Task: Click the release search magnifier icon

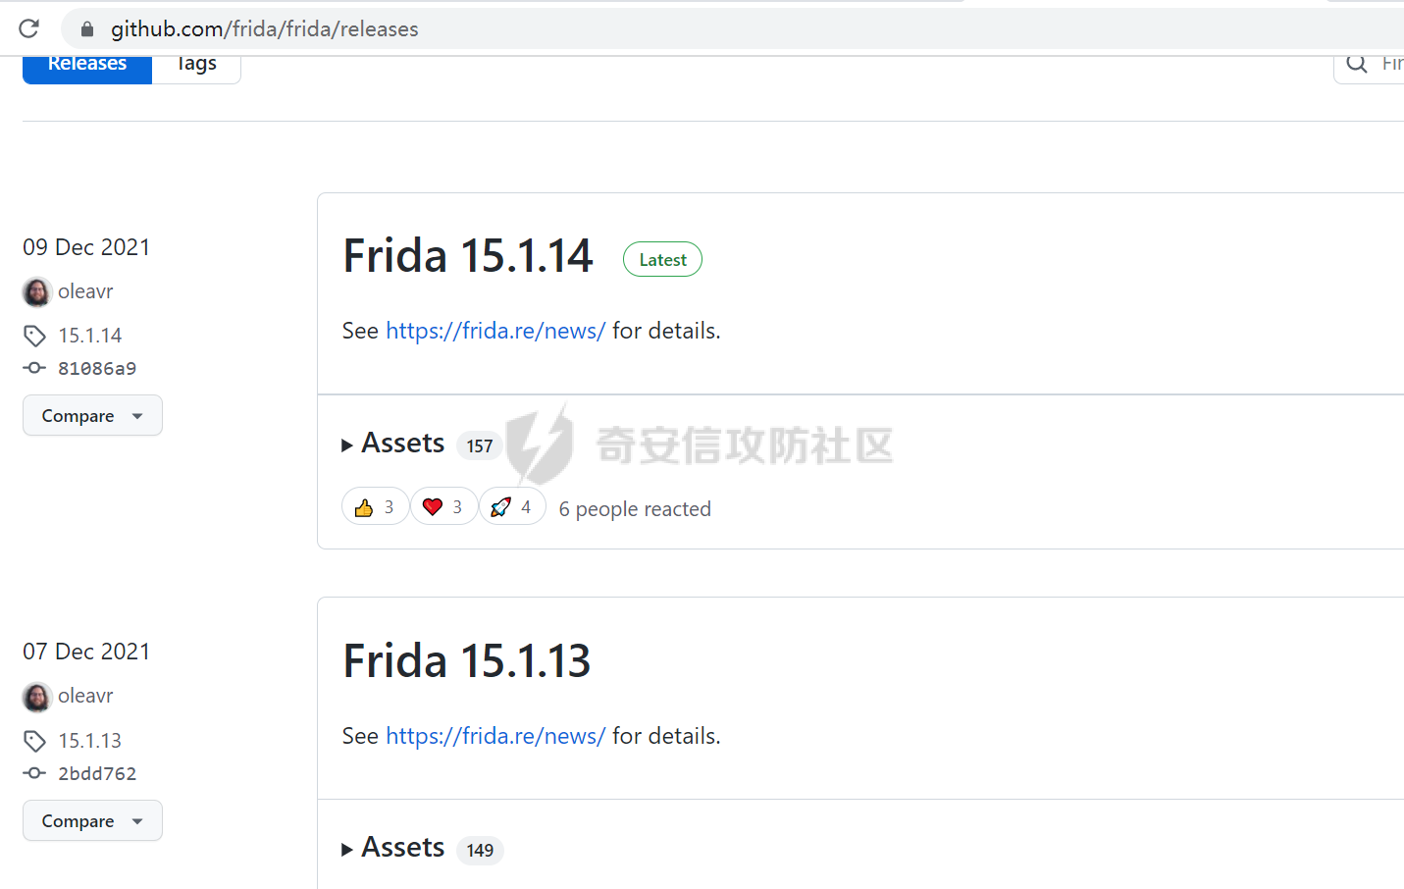Action: pyautogui.click(x=1357, y=64)
